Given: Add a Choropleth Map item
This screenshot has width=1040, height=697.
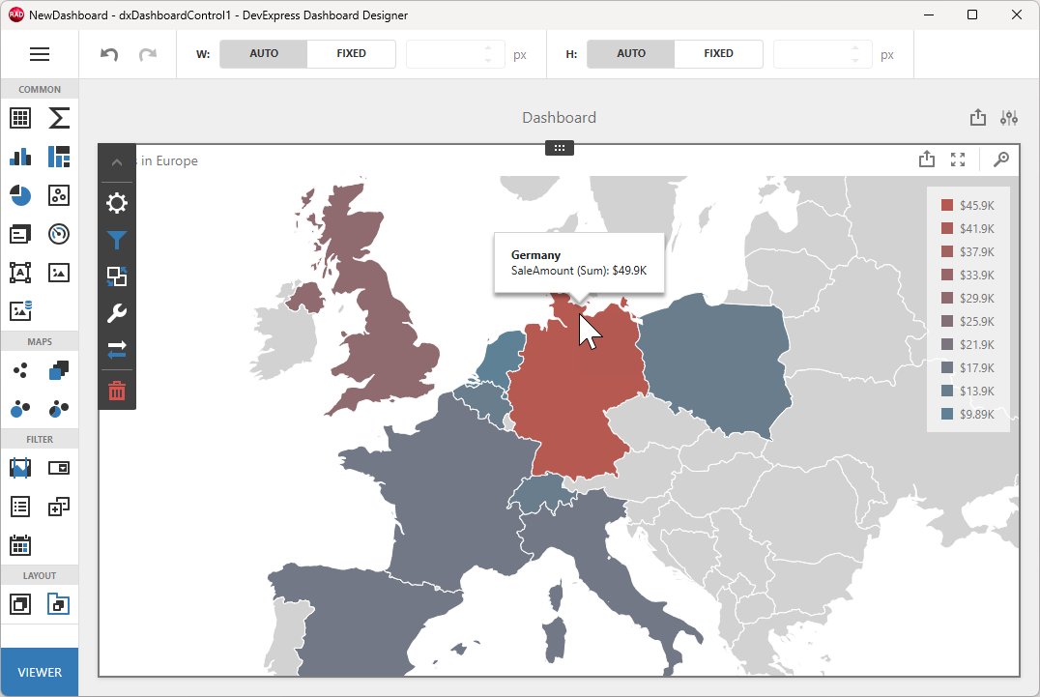Looking at the screenshot, I should pos(59,370).
